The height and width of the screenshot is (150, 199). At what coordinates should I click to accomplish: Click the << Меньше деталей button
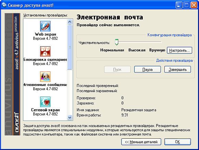(x=141, y=142)
